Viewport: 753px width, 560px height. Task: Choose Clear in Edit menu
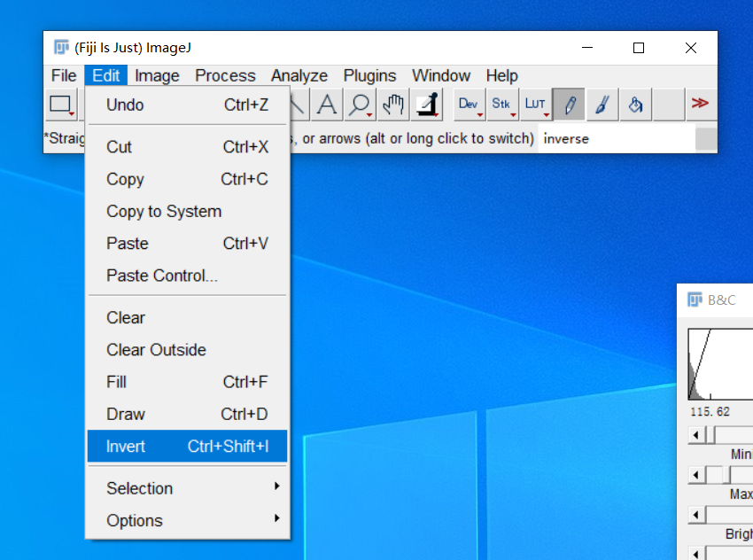pos(187,317)
